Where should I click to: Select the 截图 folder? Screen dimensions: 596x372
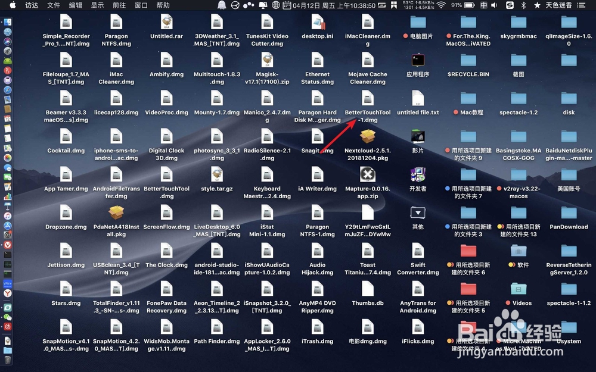(x=519, y=60)
